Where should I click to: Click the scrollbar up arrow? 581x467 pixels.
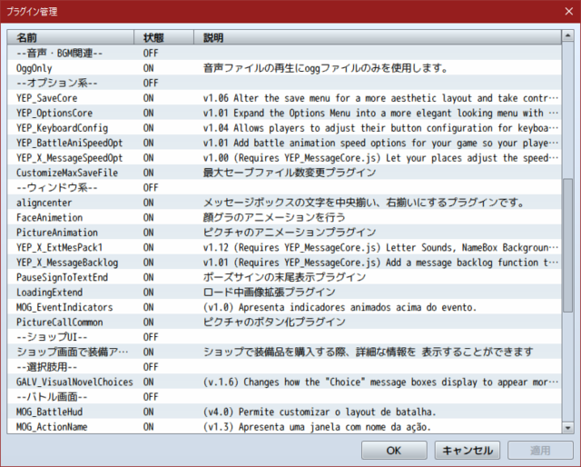pos(567,36)
